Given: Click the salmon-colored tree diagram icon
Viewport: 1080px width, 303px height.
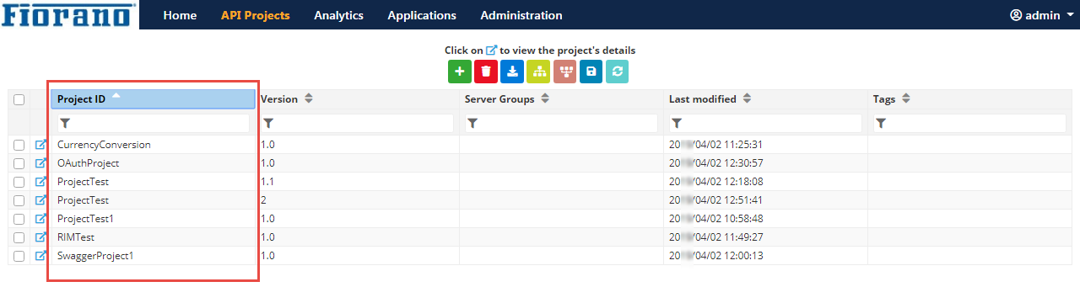Looking at the screenshot, I should [x=564, y=72].
